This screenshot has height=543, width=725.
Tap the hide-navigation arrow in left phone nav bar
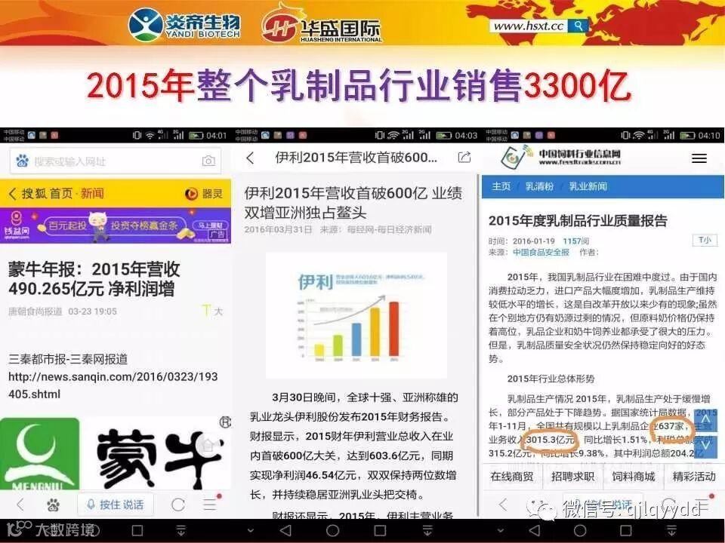click(x=181, y=530)
